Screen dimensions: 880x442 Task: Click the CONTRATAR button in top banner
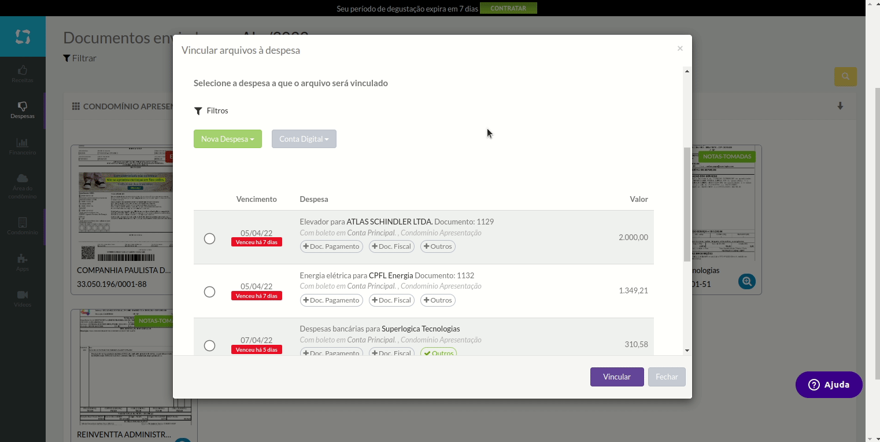(x=508, y=8)
